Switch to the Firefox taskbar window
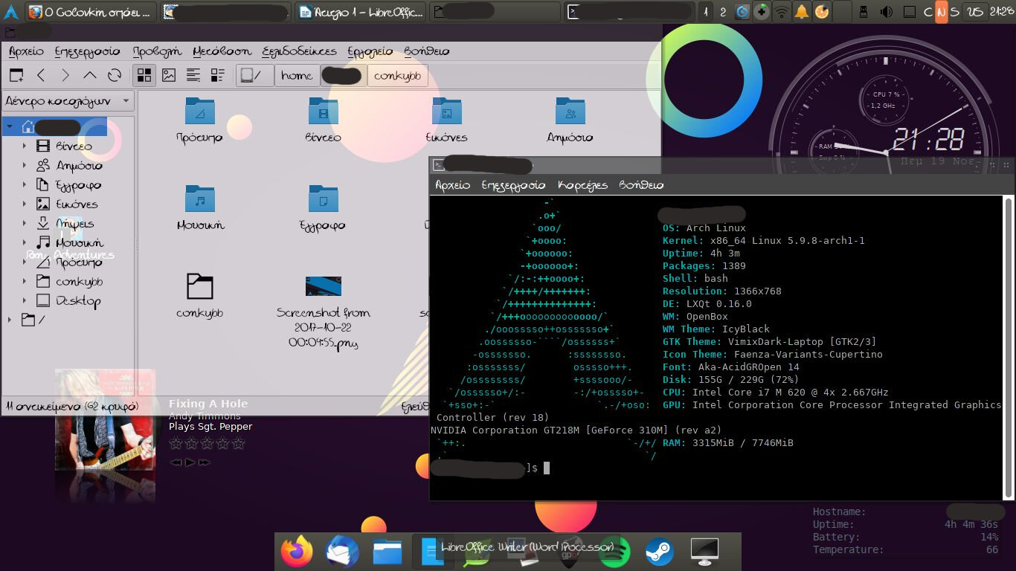The width and height of the screenshot is (1016, 571). tap(91, 12)
